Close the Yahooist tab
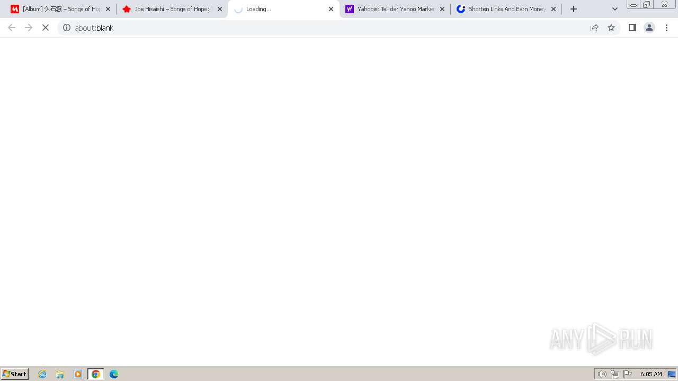Image resolution: width=678 pixels, height=381 pixels. point(442,9)
